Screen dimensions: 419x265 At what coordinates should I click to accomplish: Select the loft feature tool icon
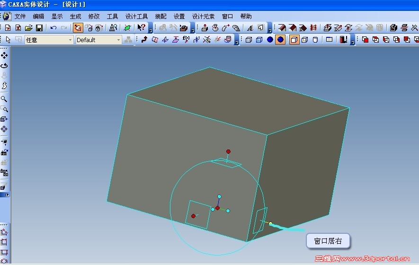(236, 28)
